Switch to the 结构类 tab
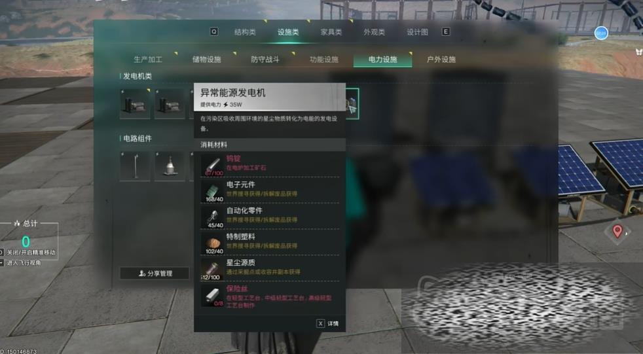The image size is (643, 354). point(245,32)
